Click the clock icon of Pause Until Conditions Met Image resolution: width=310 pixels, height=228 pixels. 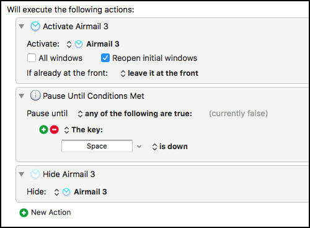(35, 96)
